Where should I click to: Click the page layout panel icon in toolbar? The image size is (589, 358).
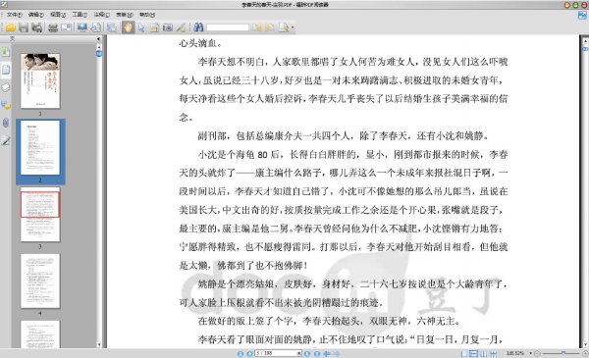coord(111,27)
